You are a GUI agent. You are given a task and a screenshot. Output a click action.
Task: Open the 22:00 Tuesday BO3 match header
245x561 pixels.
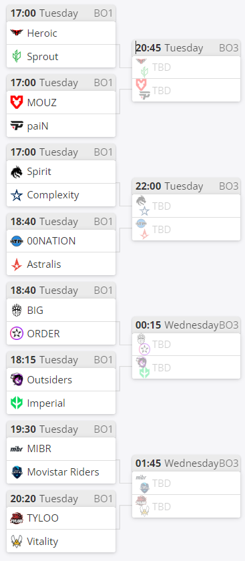point(186,186)
